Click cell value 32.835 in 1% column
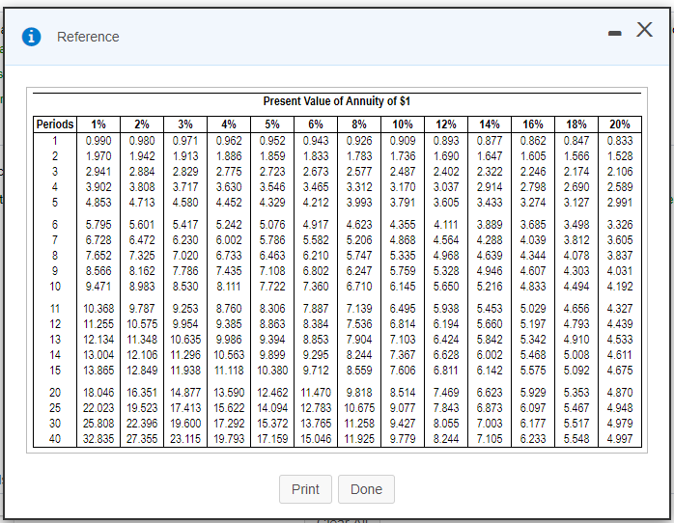 (98, 439)
